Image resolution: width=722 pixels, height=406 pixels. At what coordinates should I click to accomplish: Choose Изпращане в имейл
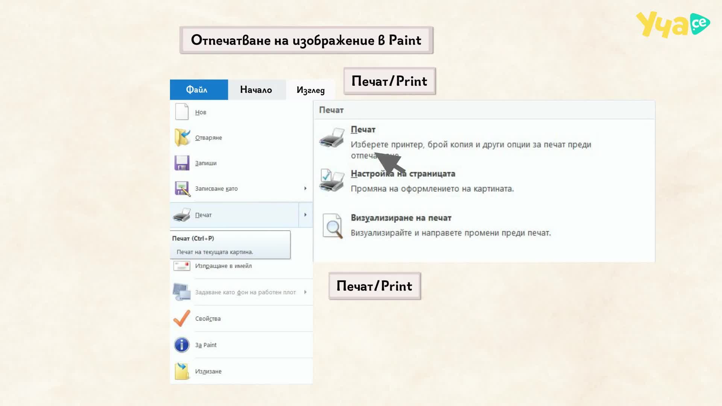[241, 266]
